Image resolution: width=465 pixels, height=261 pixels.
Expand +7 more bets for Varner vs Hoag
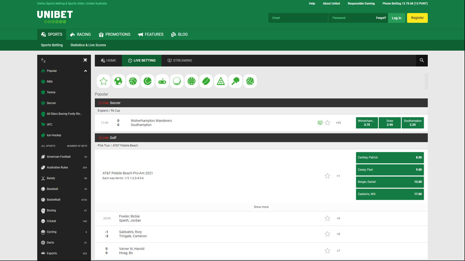tap(338, 251)
